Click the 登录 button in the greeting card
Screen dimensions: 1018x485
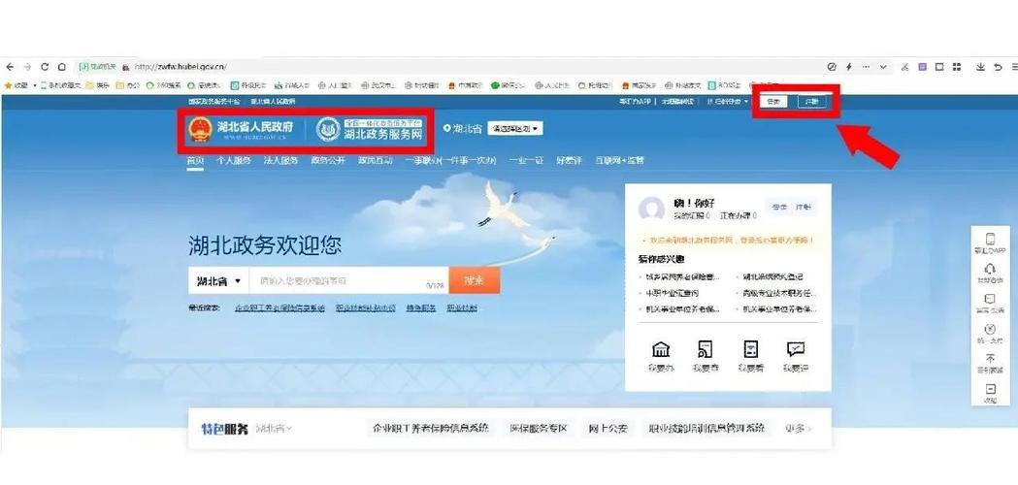coord(779,208)
